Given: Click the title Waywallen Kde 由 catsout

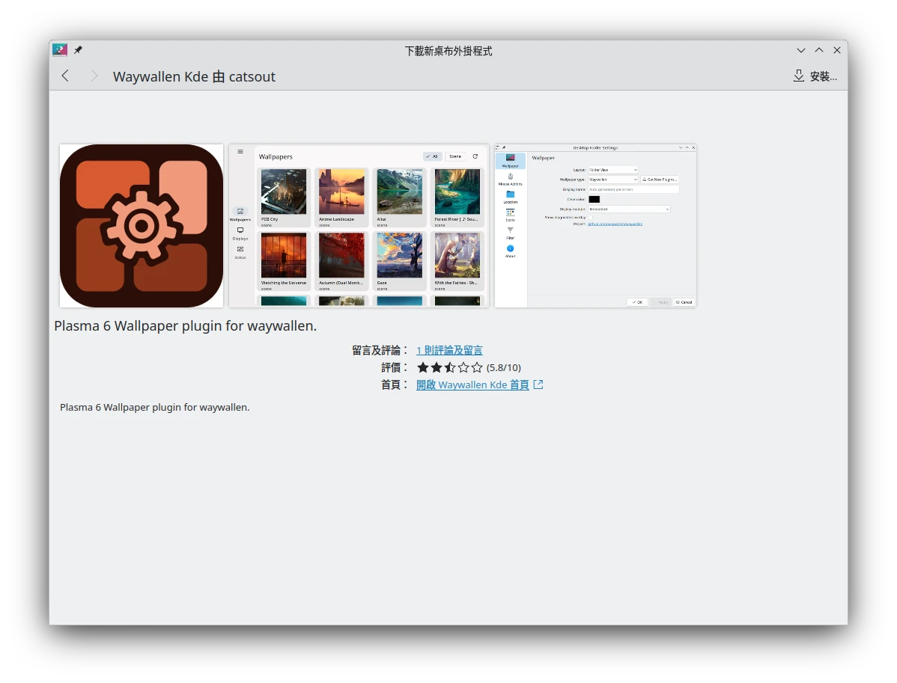Looking at the screenshot, I should [194, 76].
